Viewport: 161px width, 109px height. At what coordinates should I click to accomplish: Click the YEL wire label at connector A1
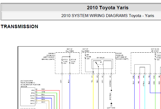[92, 81]
